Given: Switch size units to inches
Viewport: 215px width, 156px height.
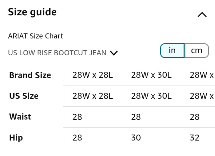Looking at the screenshot, I should click(x=172, y=51).
